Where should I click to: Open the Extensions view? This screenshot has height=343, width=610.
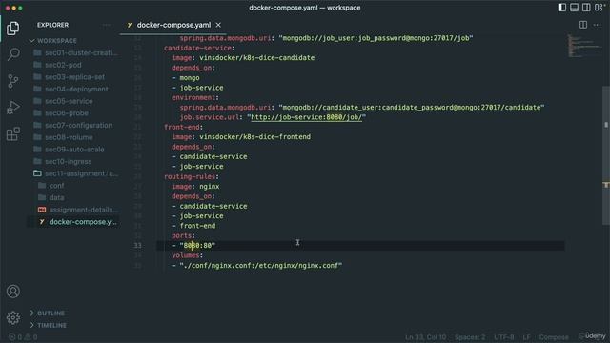12,133
